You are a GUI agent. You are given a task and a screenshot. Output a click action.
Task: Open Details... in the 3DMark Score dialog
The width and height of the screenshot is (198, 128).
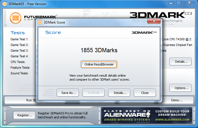[119, 93]
